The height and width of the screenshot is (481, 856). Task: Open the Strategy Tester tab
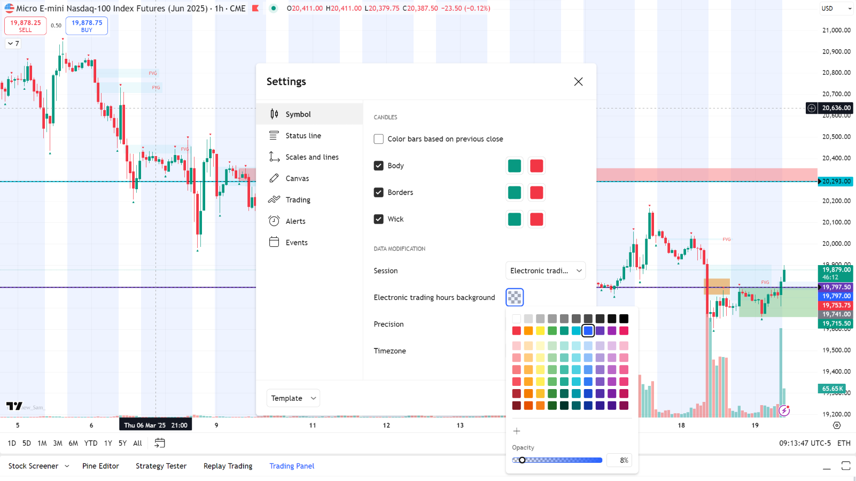point(161,466)
